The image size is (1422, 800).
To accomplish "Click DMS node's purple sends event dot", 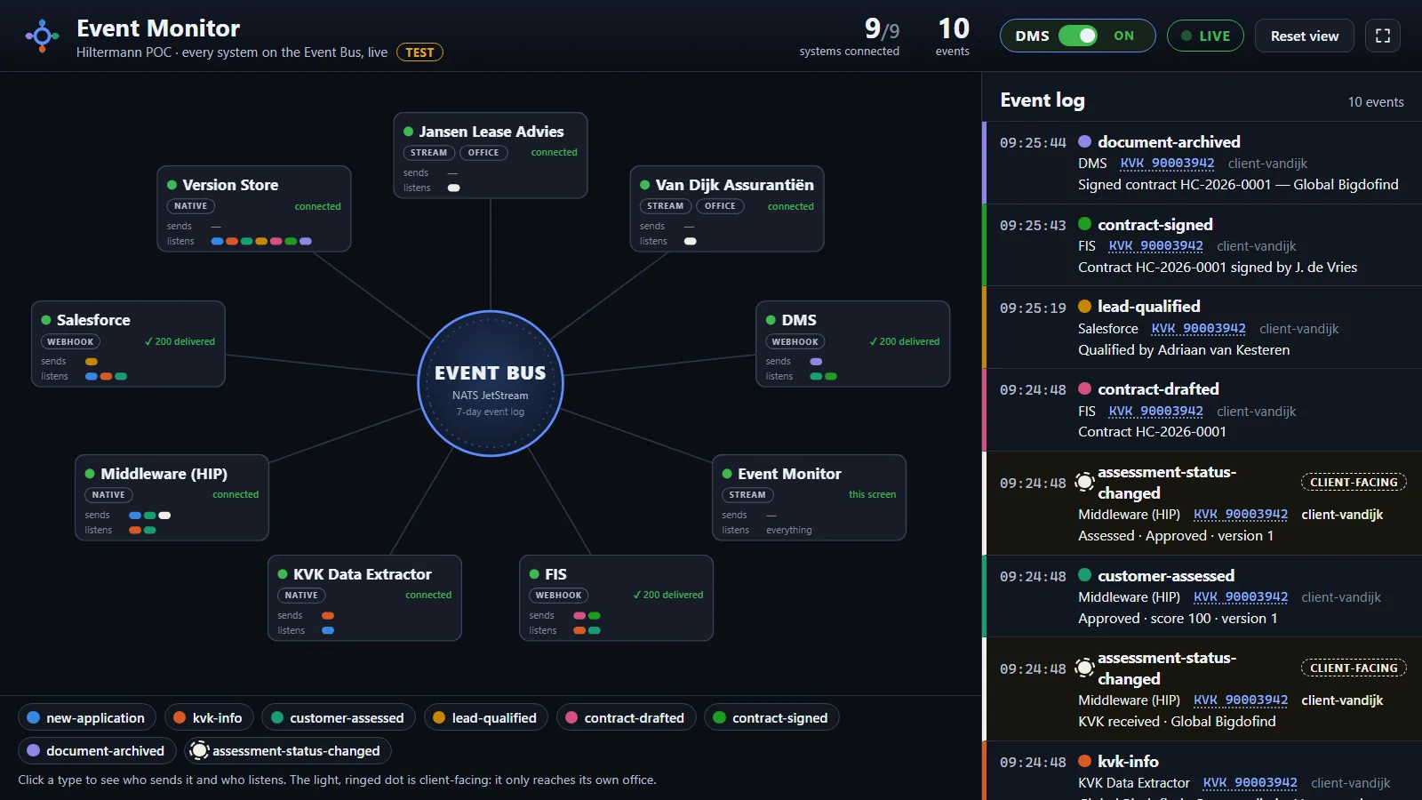I will (x=816, y=362).
